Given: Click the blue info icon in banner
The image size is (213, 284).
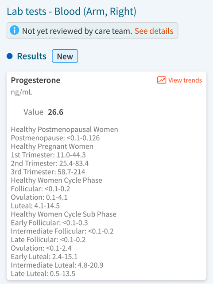Looking at the screenshot, I should pos(15,30).
